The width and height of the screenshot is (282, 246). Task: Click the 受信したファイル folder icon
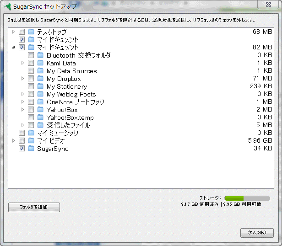tap(40, 125)
